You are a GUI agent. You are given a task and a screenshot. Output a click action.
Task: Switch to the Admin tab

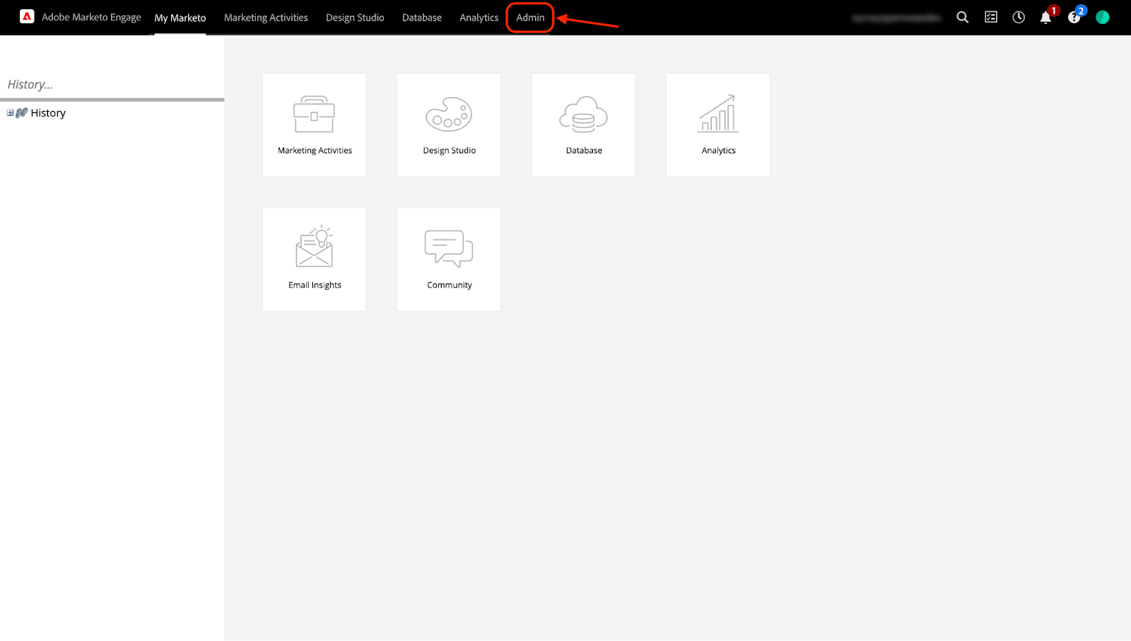tap(530, 18)
